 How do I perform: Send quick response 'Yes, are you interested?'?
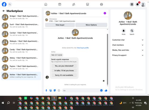pyautogui.click(x=64, y=66)
